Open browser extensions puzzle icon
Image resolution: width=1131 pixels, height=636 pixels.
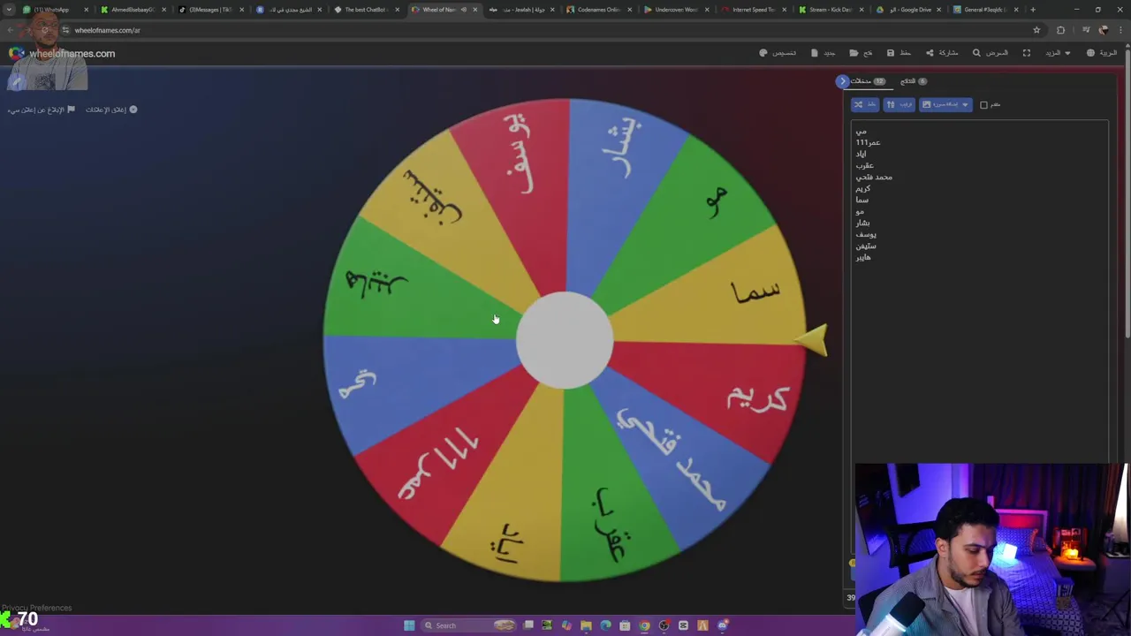click(x=1061, y=30)
